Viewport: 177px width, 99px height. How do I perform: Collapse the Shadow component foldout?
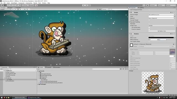point(129,34)
